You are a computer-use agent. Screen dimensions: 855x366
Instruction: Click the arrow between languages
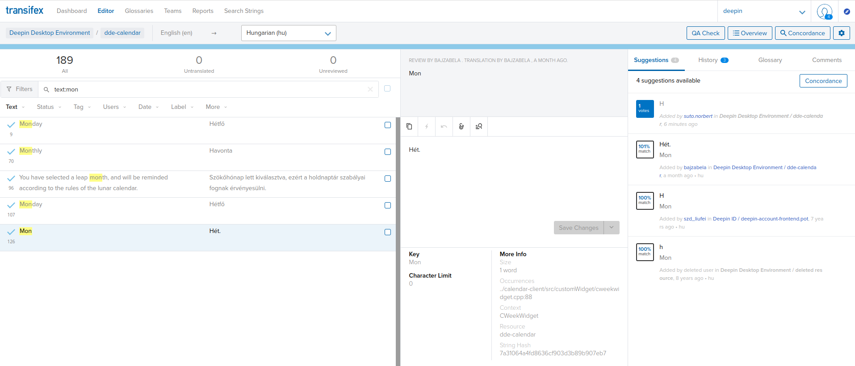(x=214, y=33)
